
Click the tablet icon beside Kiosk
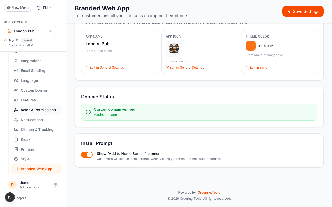point(16,139)
